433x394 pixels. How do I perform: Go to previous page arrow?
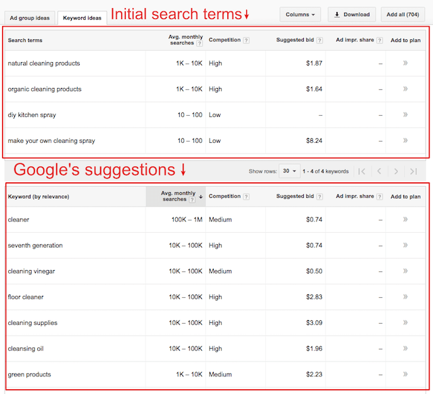(x=380, y=171)
